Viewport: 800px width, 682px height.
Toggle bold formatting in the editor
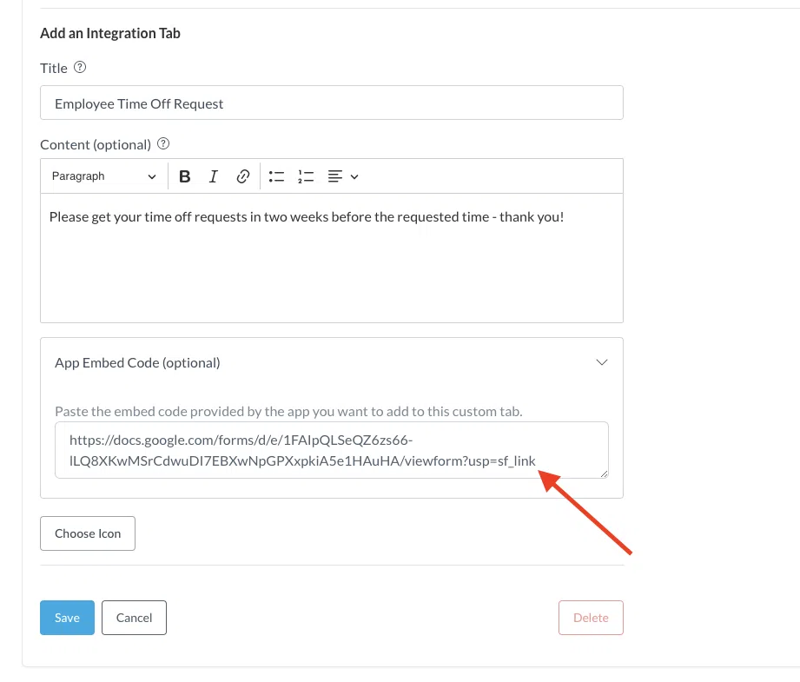click(184, 176)
